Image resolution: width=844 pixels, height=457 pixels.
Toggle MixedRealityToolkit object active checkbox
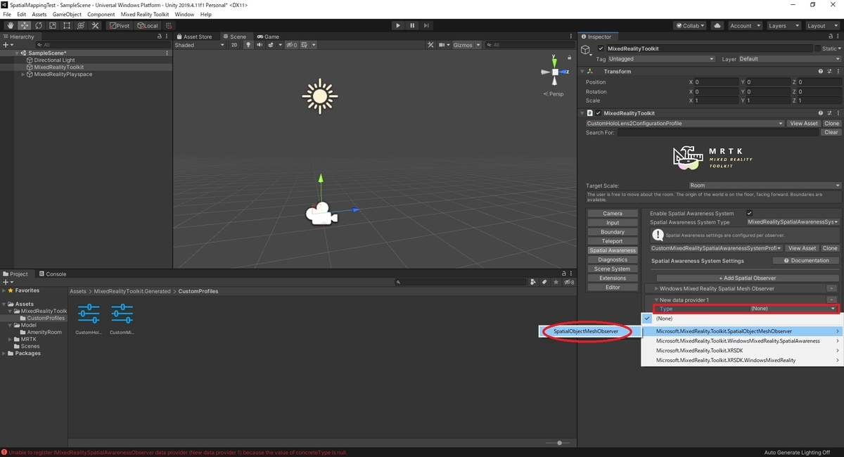pos(601,49)
